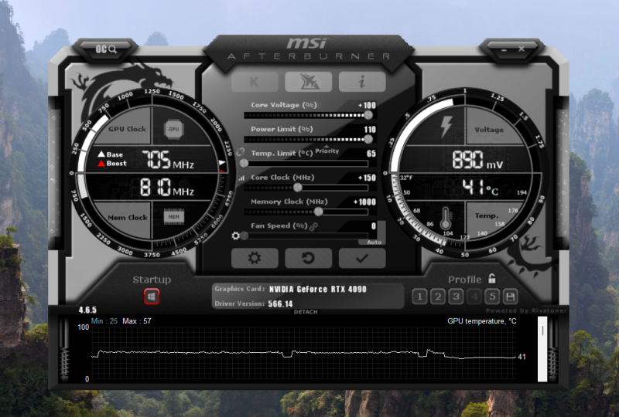Click the Priority indicator above Temp. Limit
The image size is (619, 417).
[327, 150]
